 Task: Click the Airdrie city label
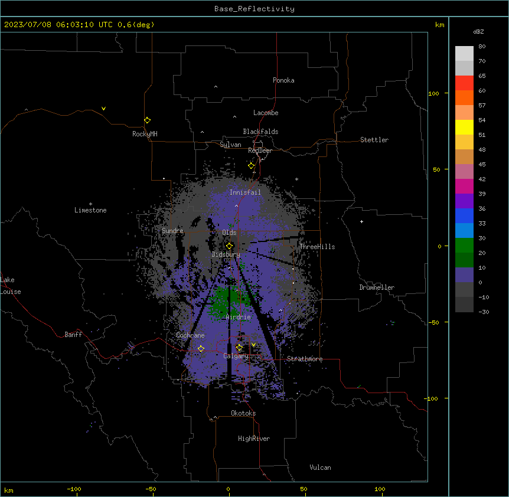click(x=239, y=317)
